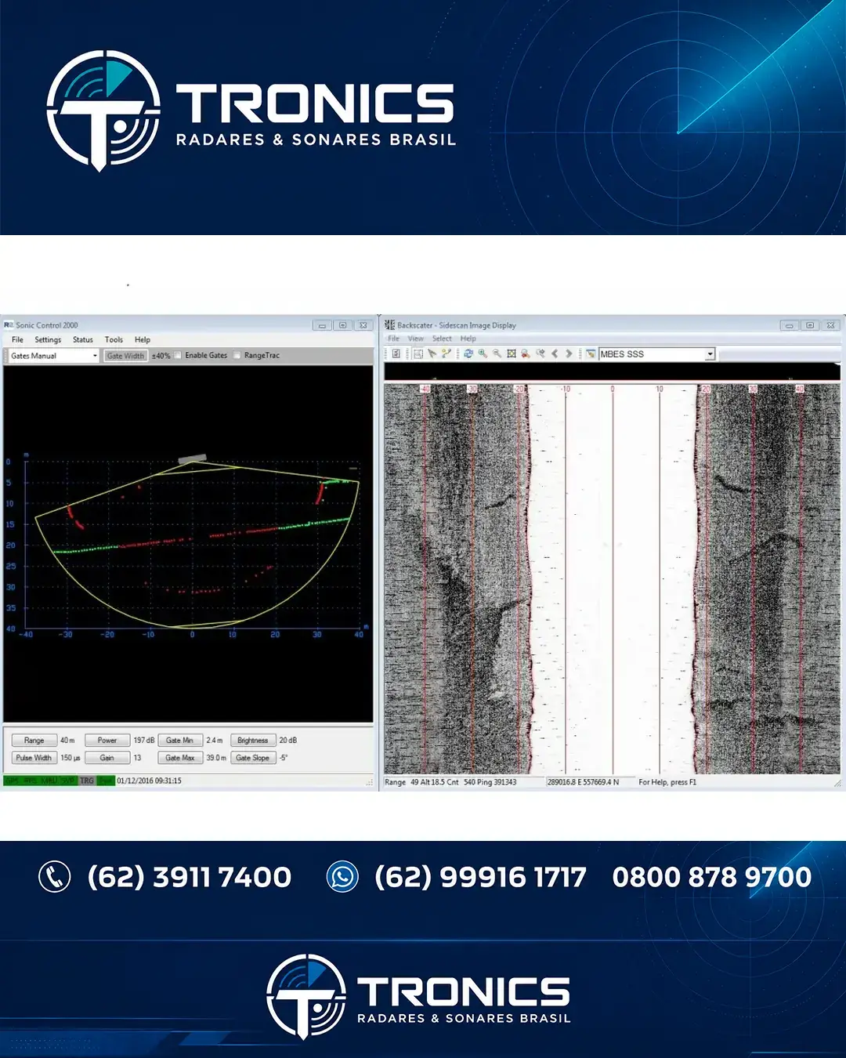Viewport: 846px width, 1058px height.
Task: Click the left arrow previous icon
Action: [555, 353]
